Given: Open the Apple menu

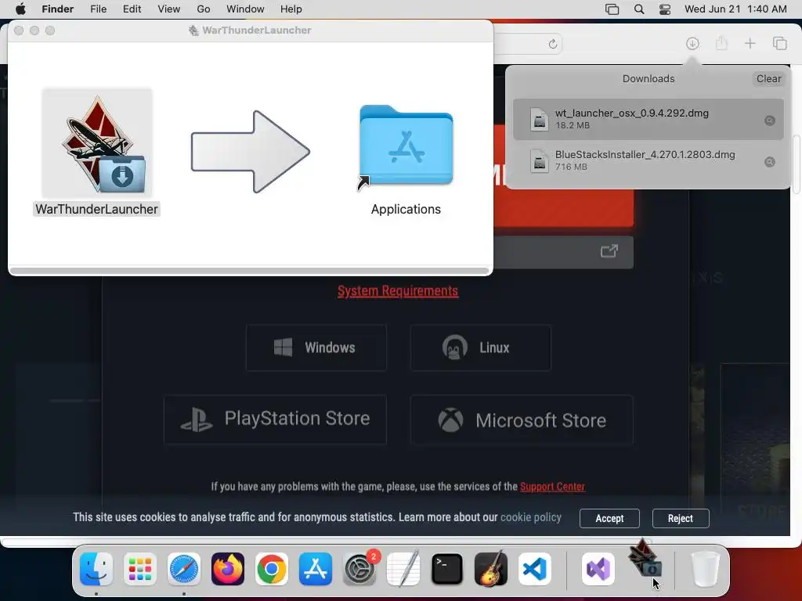Looking at the screenshot, I should 20,9.
